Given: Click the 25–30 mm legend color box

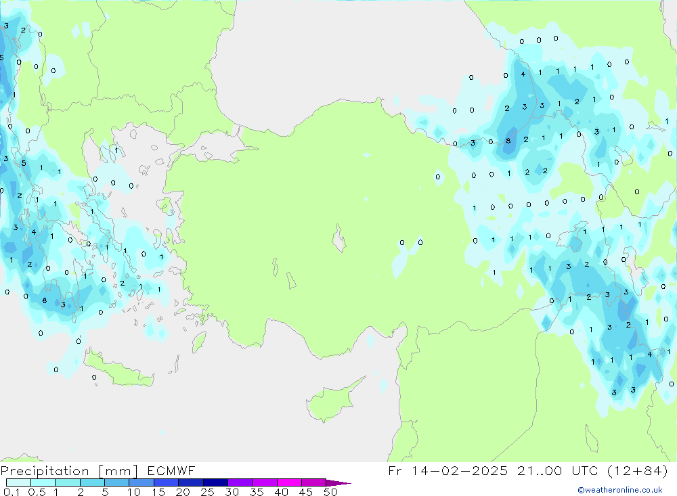Looking at the screenshot, I should click(215, 482).
